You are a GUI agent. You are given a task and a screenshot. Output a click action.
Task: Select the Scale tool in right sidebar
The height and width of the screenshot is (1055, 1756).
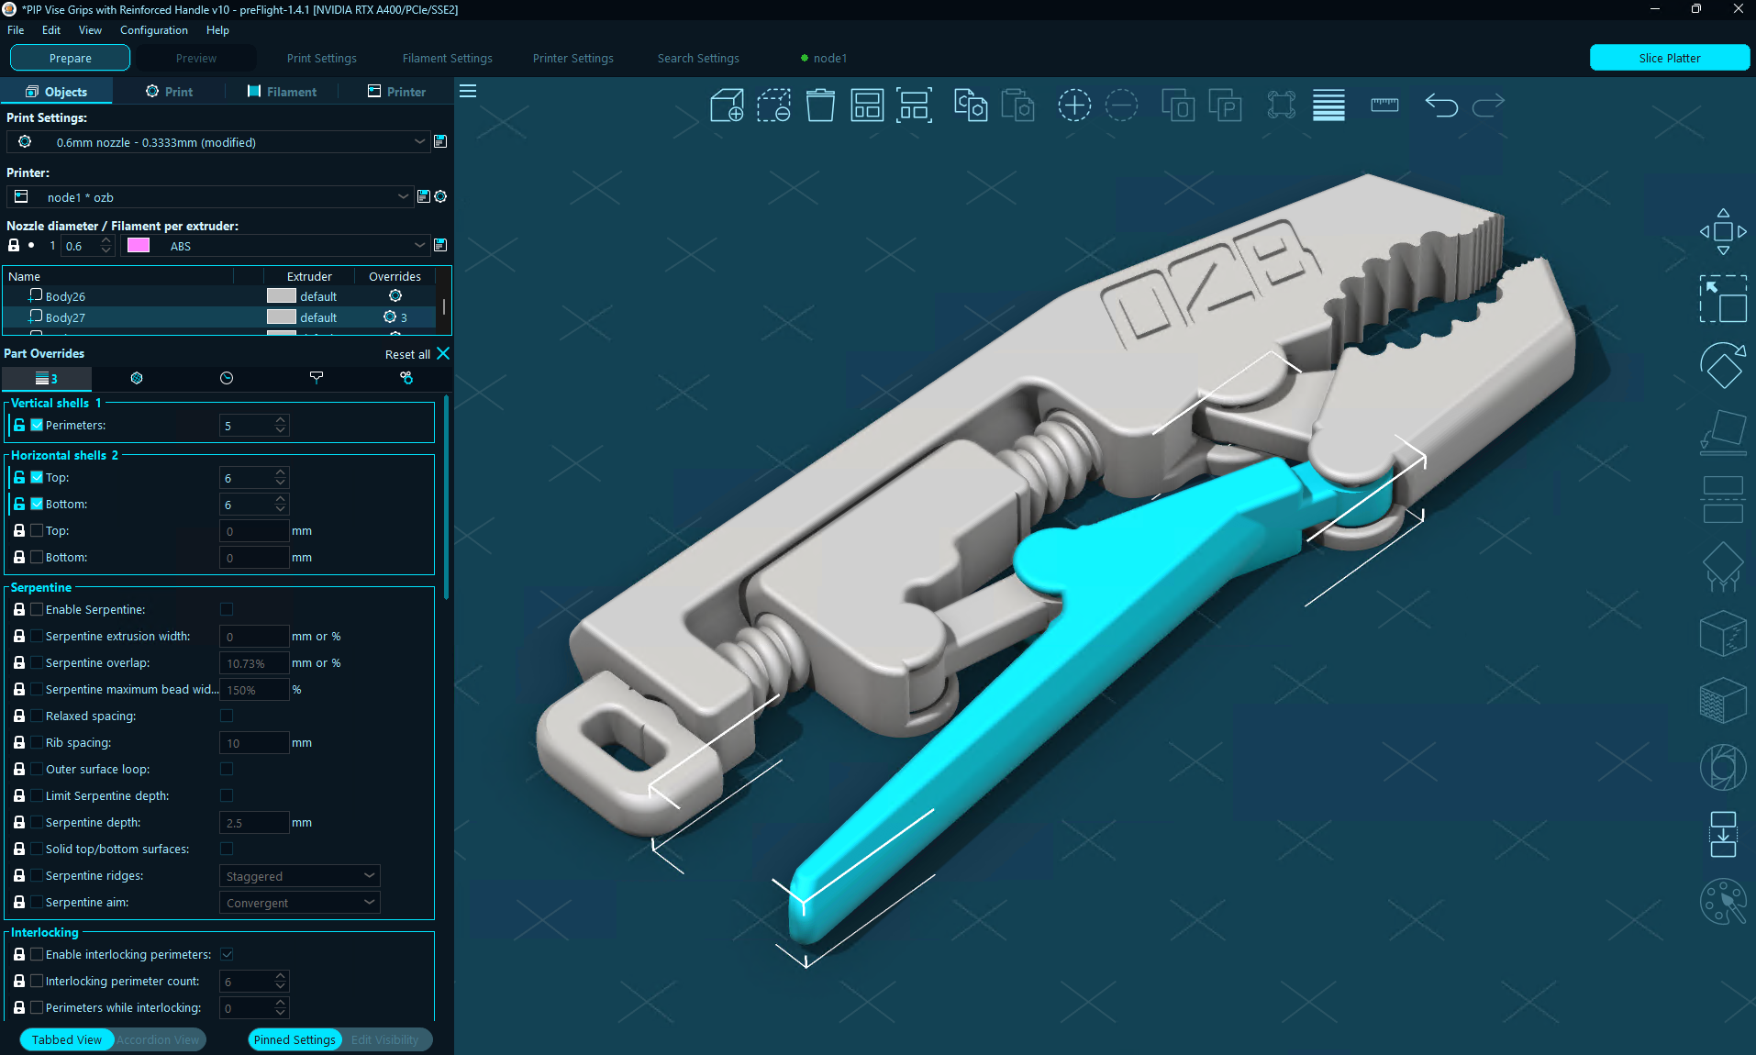[1723, 298]
